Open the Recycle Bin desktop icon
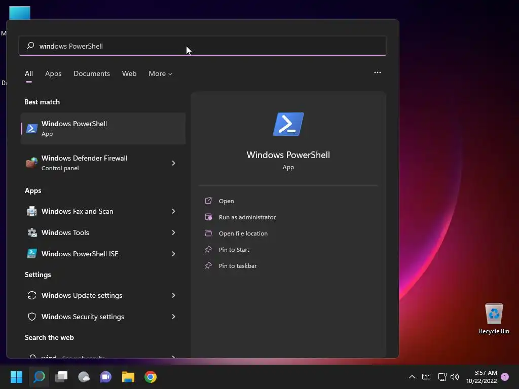Screen dimensions: 519x389 tap(494, 319)
